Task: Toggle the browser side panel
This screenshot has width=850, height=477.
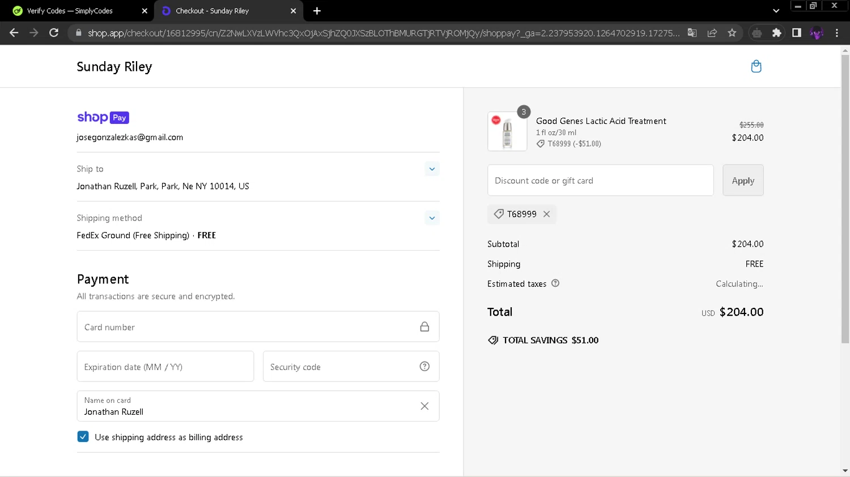Action: coord(797,33)
